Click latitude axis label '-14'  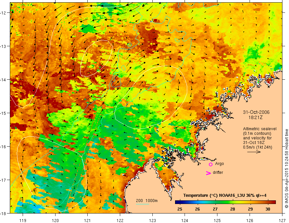click(x=3, y=80)
